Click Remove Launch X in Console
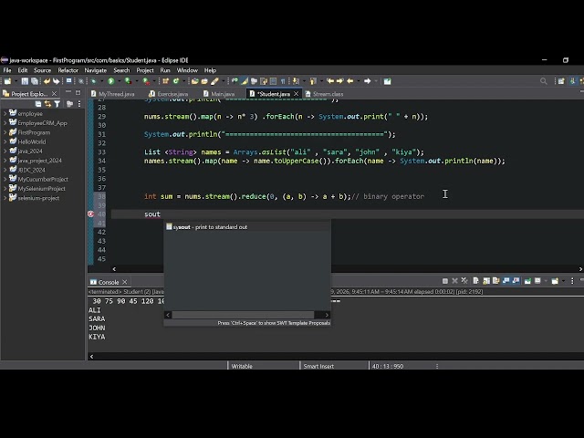 [454, 281]
